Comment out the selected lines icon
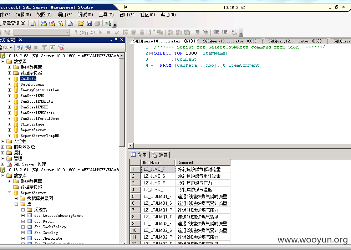This screenshot has width=351, height=250. pyautogui.click(x=197, y=33)
